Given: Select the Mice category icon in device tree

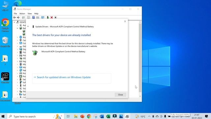Looking at the screenshot, I should tap(20, 64).
